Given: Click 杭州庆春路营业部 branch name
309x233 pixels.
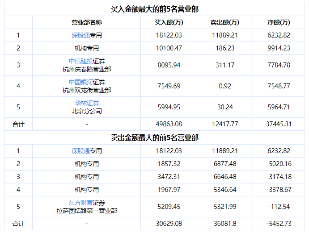Looking at the screenshot, I should point(87,69).
